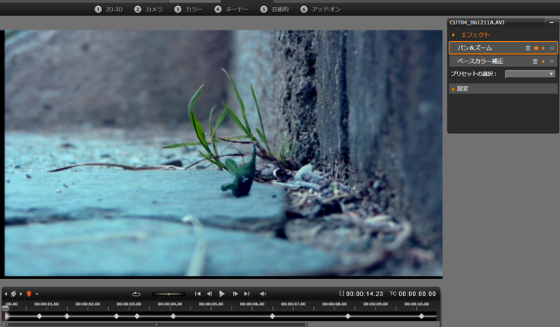Click the shuttle slider in transport bar

(x=168, y=294)
